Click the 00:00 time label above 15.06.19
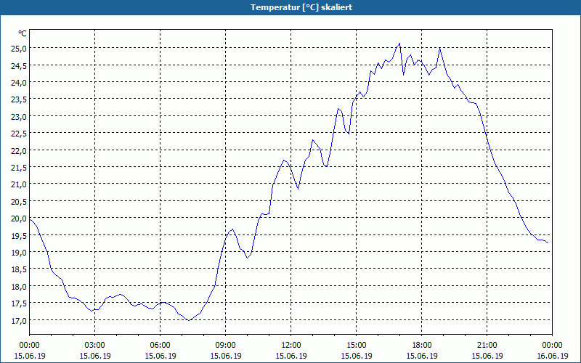The image size is (581, 363). [30, 346]
